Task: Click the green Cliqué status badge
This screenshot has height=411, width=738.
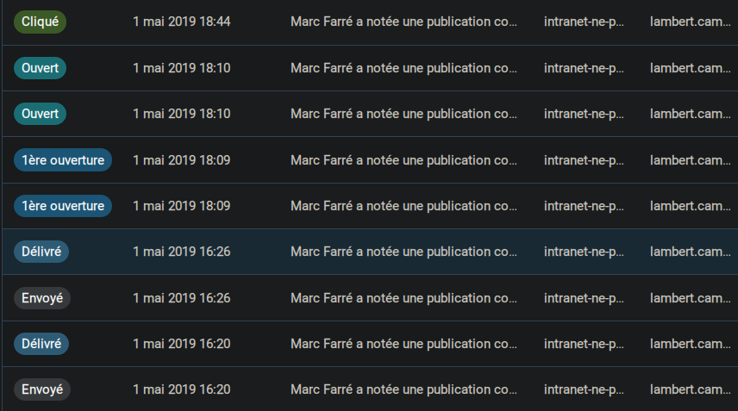Action: coord(40,22)
